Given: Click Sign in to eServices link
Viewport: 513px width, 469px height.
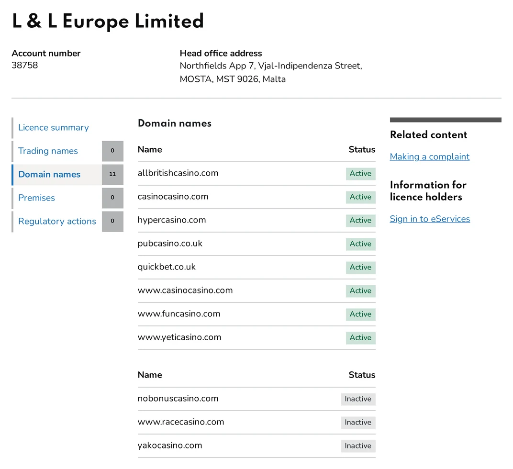Looking at the screenshot, I should pos(430,219).
